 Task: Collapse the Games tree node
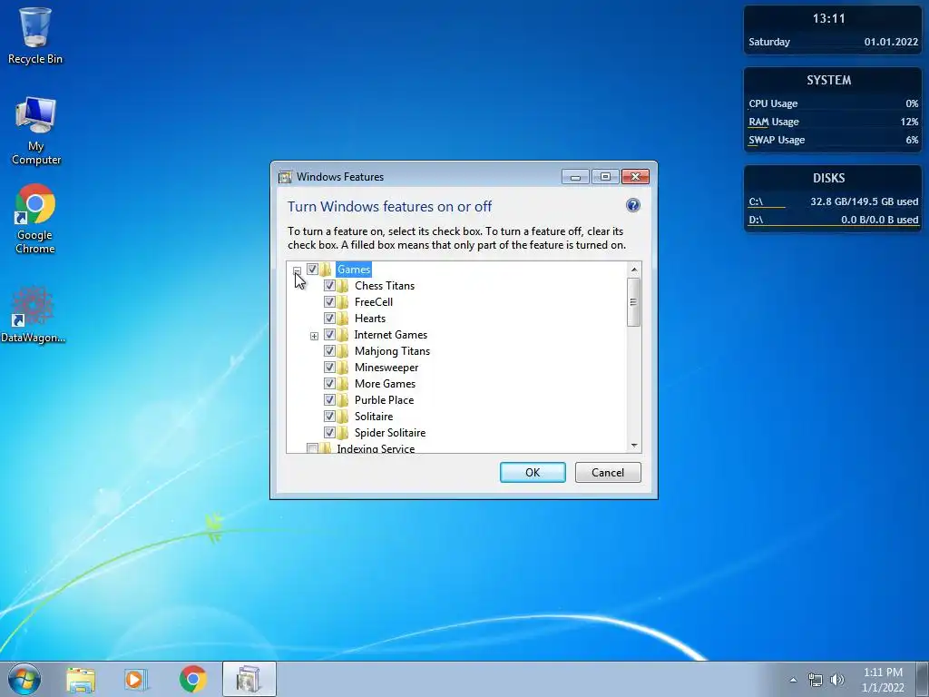297,270
